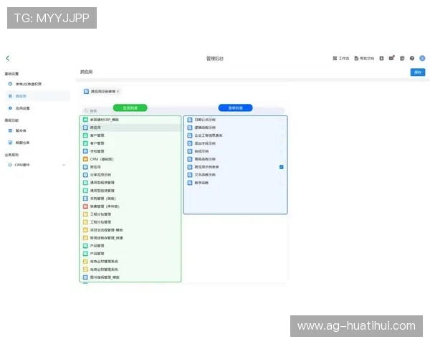Click the 跨应用示例表单 selected tag
The image size is (430, 344).
tap(102, 91)
